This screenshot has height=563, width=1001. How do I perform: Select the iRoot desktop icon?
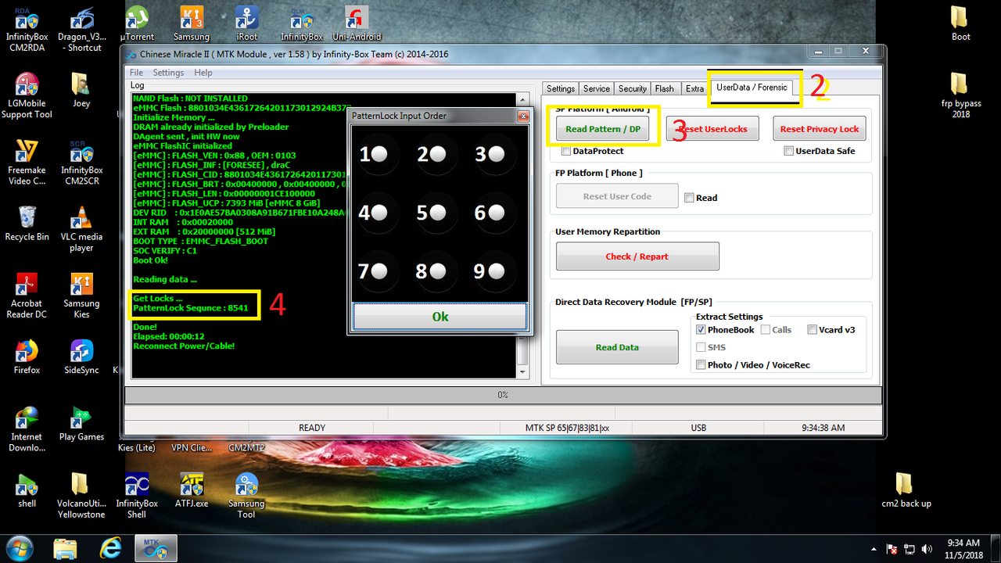point(247,24)
